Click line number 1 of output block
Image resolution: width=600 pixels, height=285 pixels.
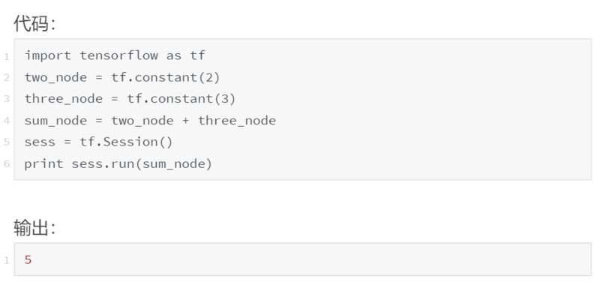[7, 261]
